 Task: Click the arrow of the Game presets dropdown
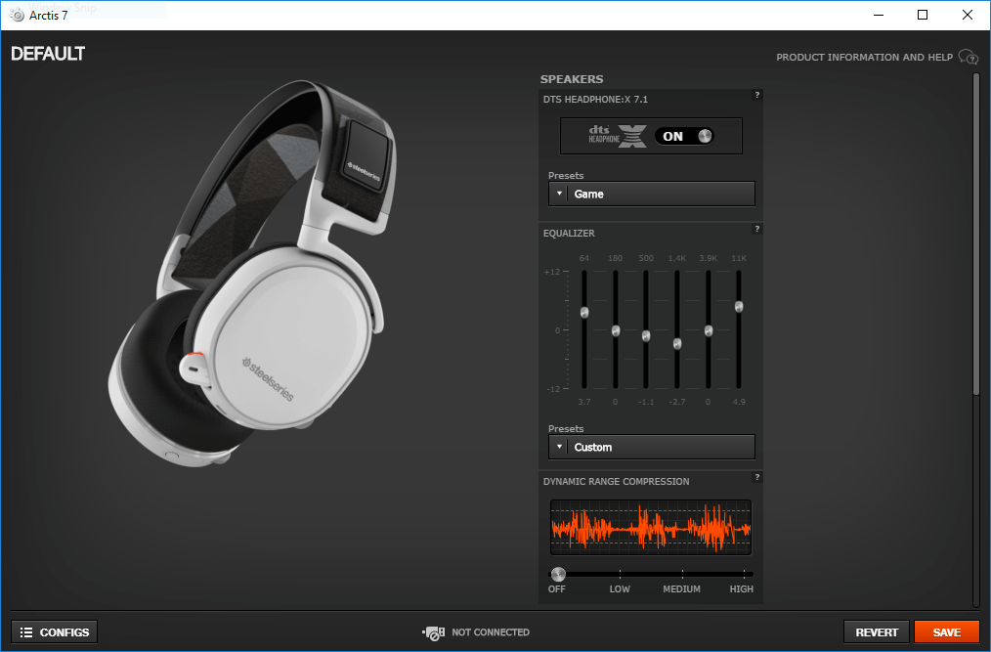559,195
